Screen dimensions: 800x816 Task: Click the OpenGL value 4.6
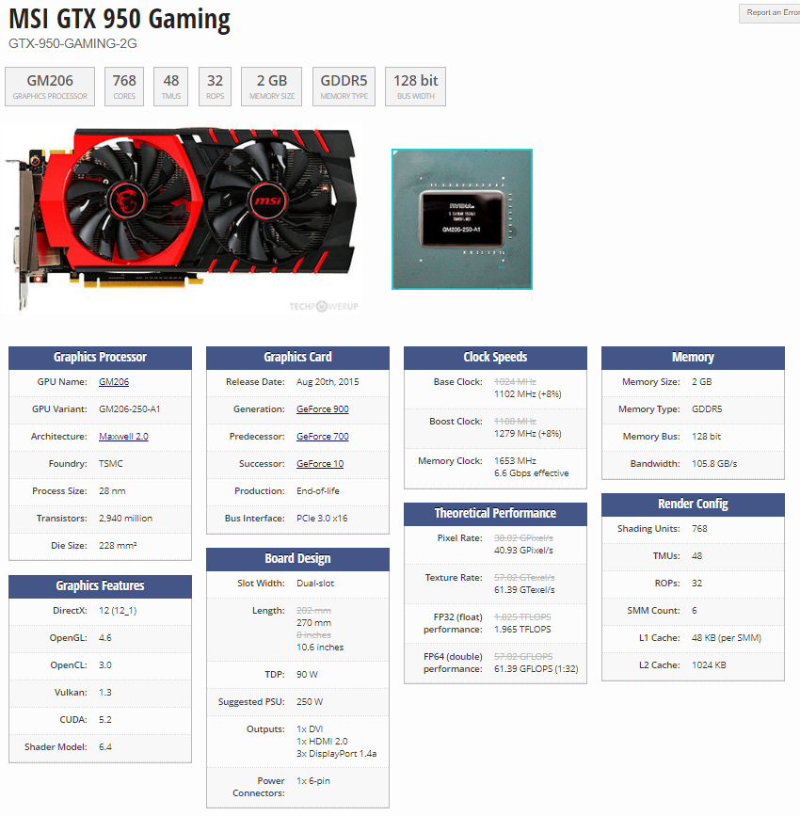105,638
